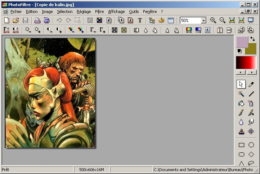
Task: Click the foreground color swatch
Action: click(242, 42)
